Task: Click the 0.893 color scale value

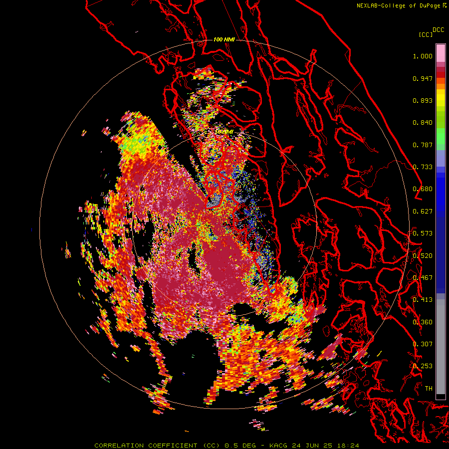Action: click(x=423, y=100)
